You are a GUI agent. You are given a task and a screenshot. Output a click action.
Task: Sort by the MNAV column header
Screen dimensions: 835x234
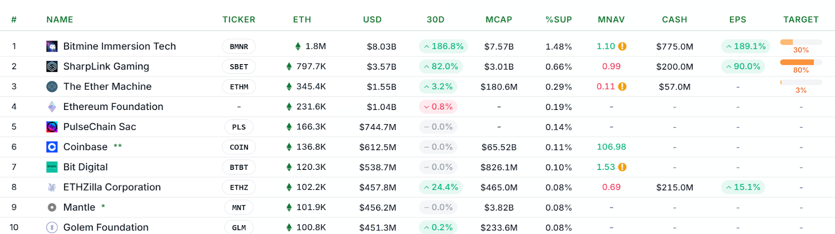[x=611, y=20]
